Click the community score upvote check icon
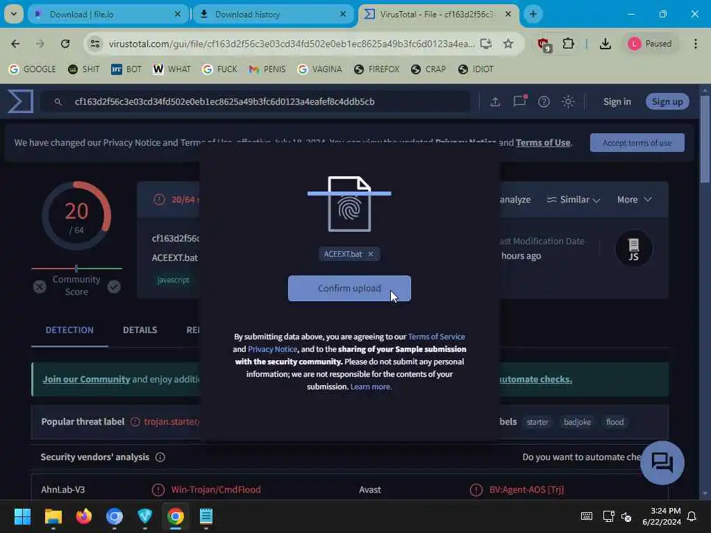The image size is (711, 533). (114, 287)
